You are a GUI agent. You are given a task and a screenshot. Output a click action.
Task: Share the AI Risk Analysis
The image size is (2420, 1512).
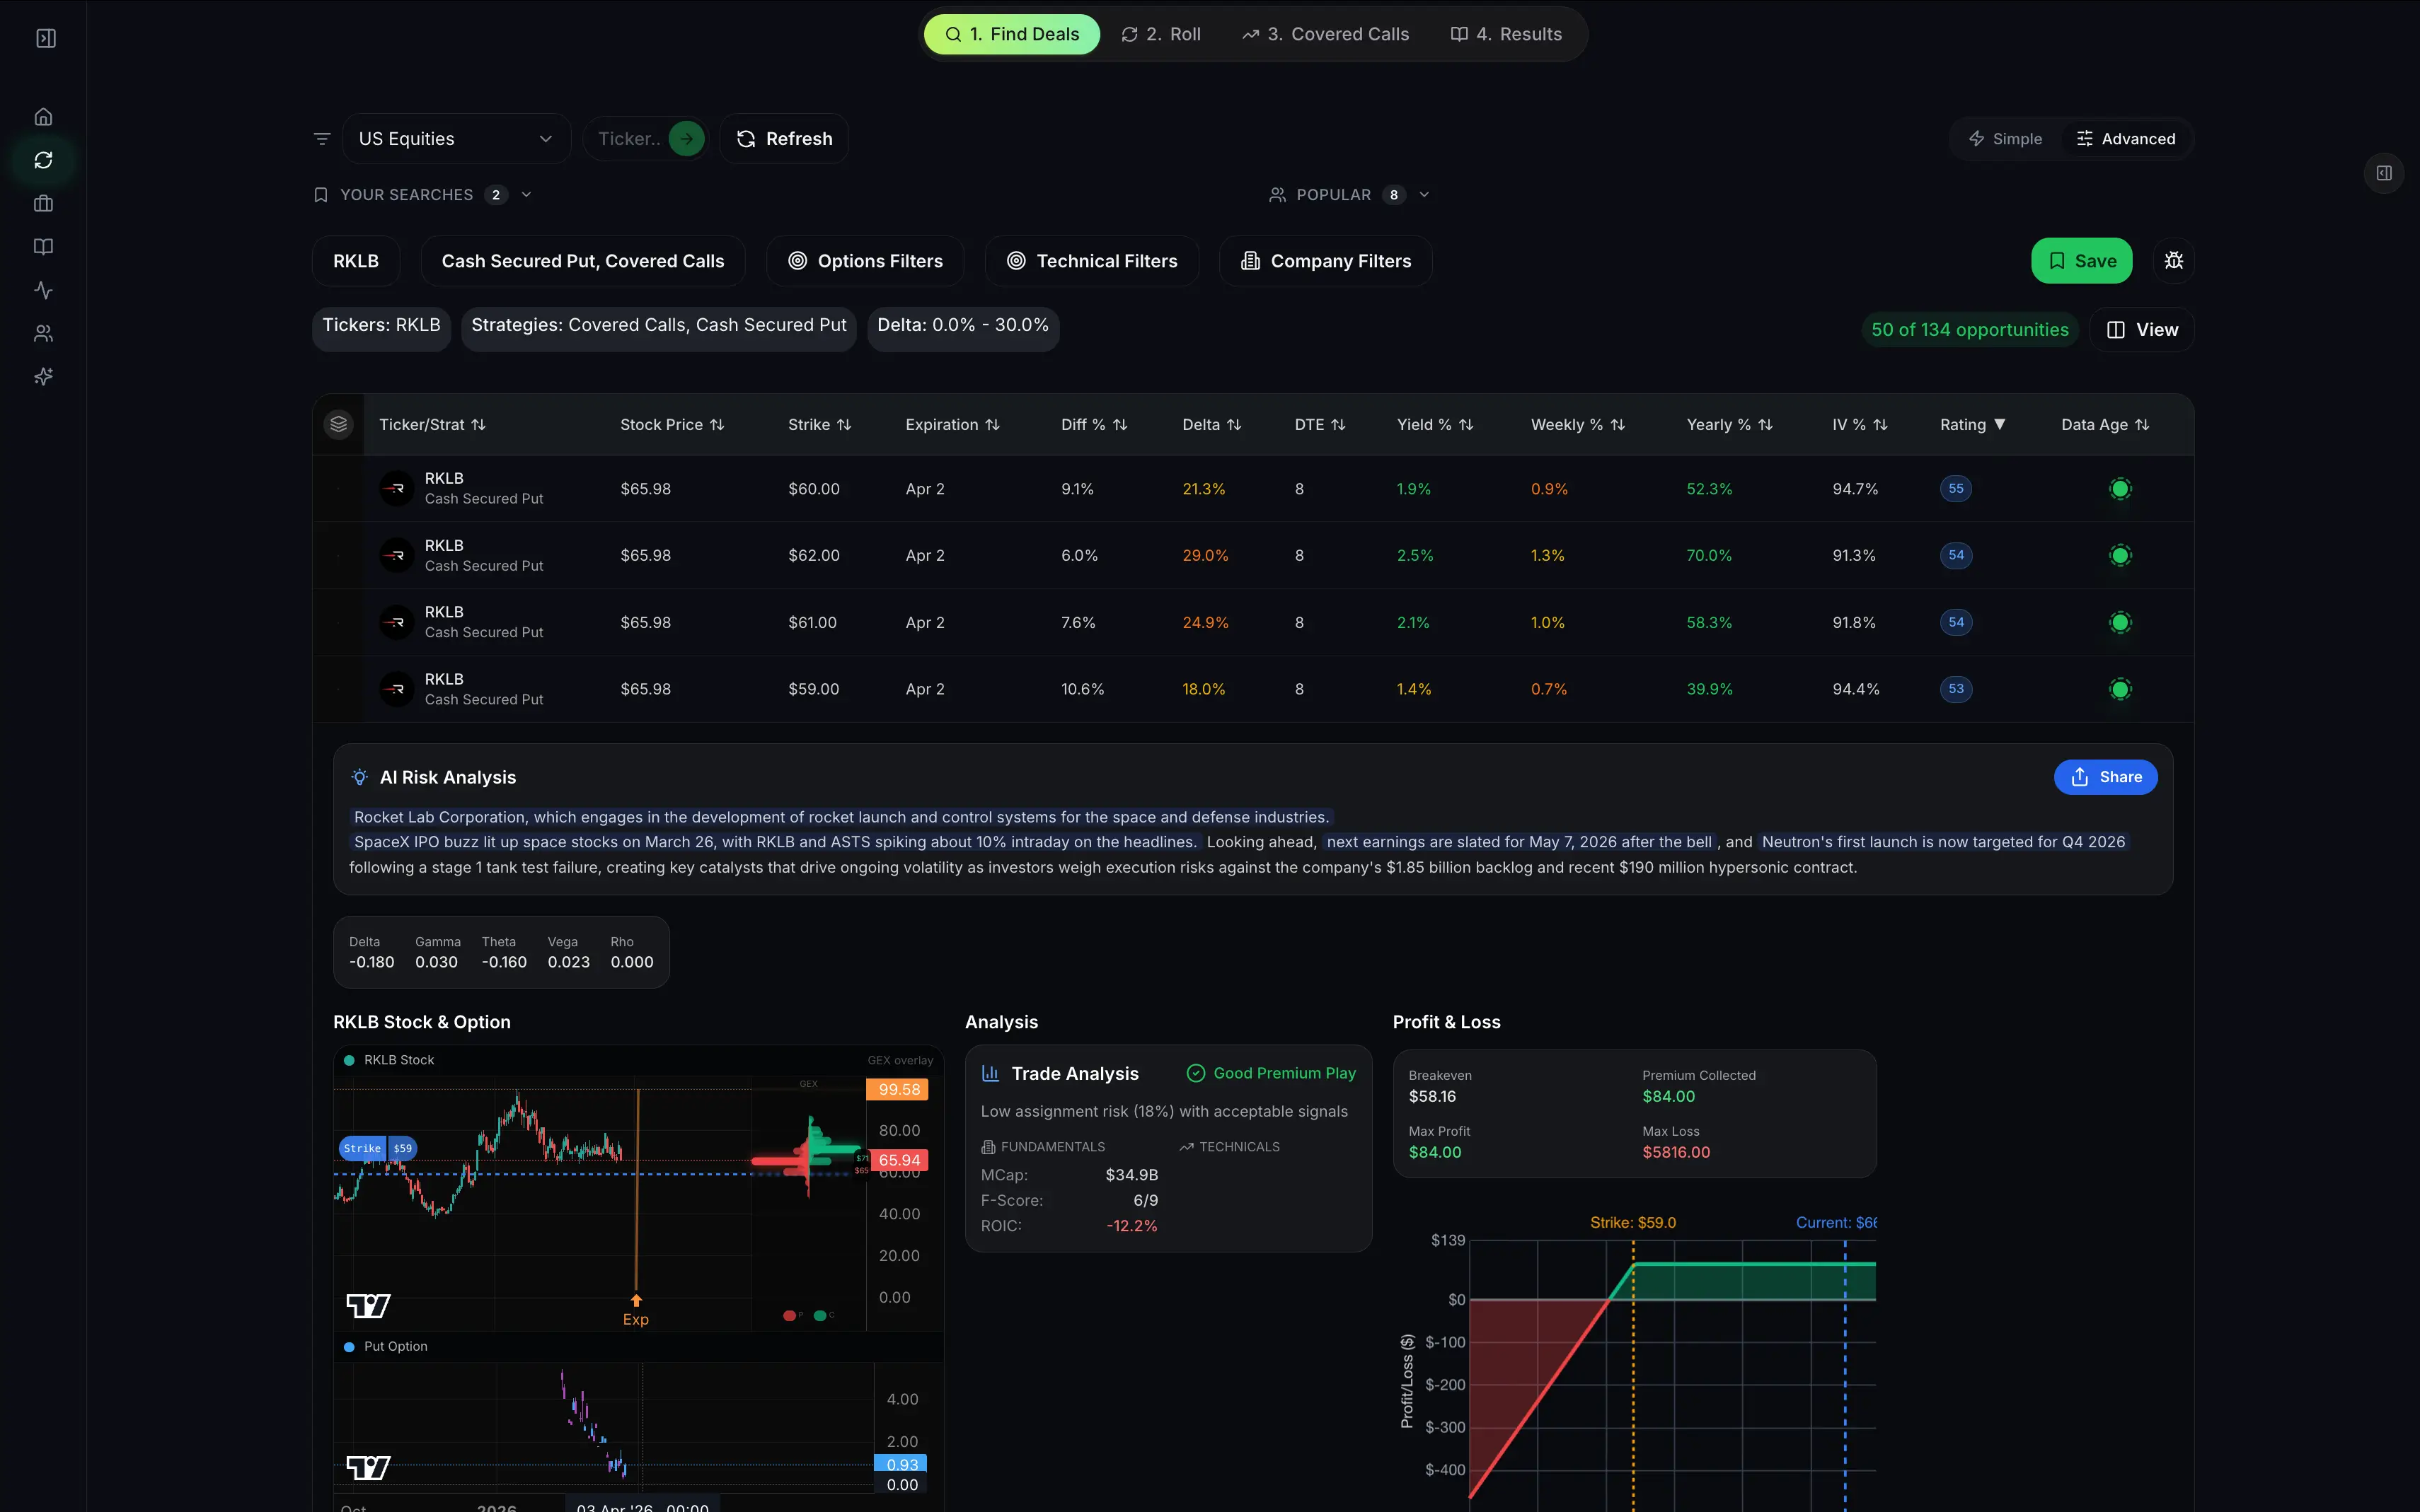pyautogui.click(x=2105, y=777)
